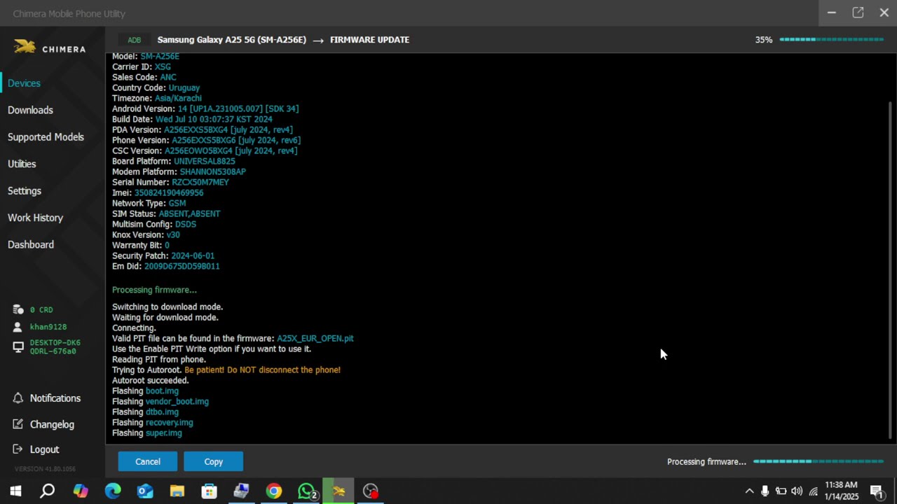Click the Modem Platform value SHANNON5308AP
897x504 pixels.
pyautogui.click(x=213, y=171)
